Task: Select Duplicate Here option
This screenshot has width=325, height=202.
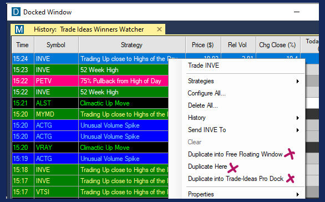Action: [x=207, y=166]
